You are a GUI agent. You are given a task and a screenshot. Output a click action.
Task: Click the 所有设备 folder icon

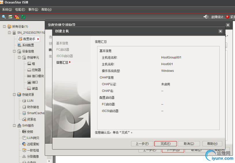(x=10, y=26)
